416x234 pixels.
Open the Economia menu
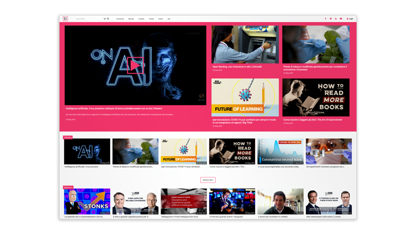click(120, 19)
